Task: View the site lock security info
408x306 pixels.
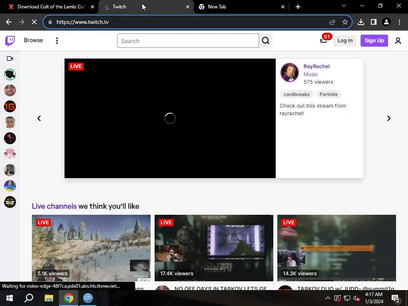Action: [x=50, y=22]
